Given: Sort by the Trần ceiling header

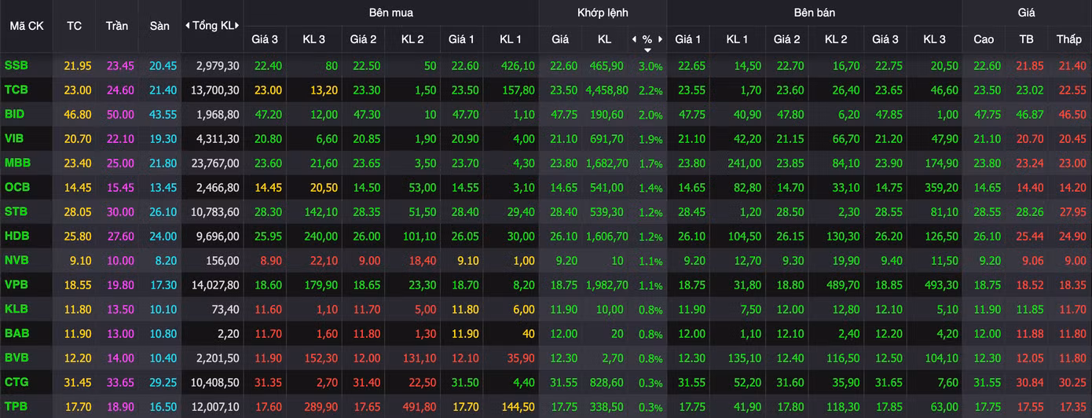Looking at the screenshot, I should (x=117, y=26).
